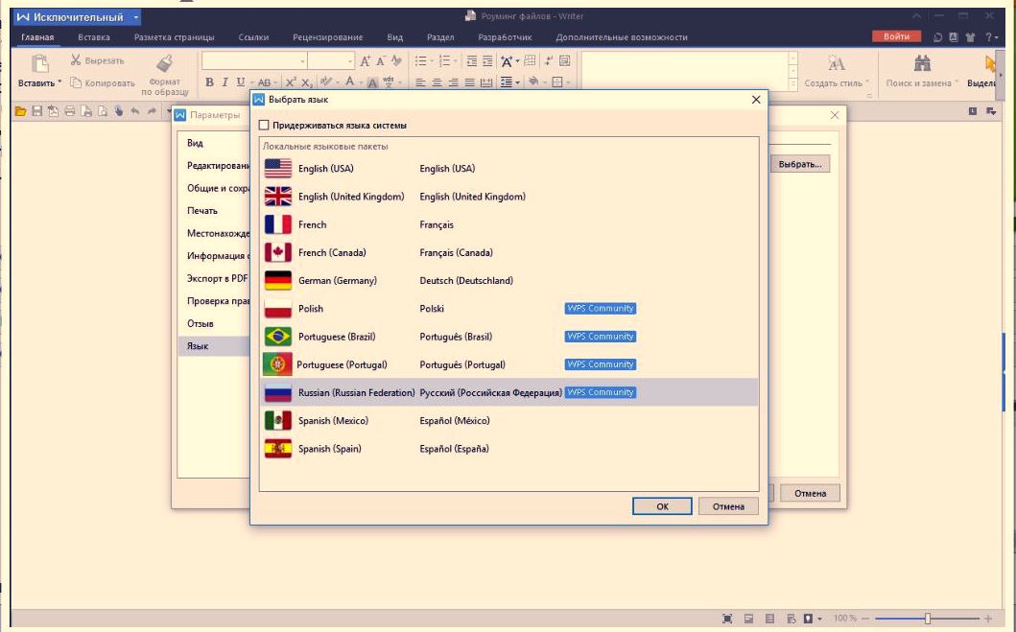Click the undo arrow in quick toolbar
This screenshot has width=1016, height=632.
point(135,111)
